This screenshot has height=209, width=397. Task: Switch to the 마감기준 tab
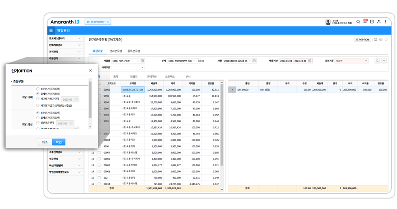tap(98, 51)
